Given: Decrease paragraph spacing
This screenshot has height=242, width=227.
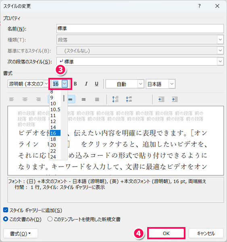Looking at the screenshot, I should tap(129, 99).
